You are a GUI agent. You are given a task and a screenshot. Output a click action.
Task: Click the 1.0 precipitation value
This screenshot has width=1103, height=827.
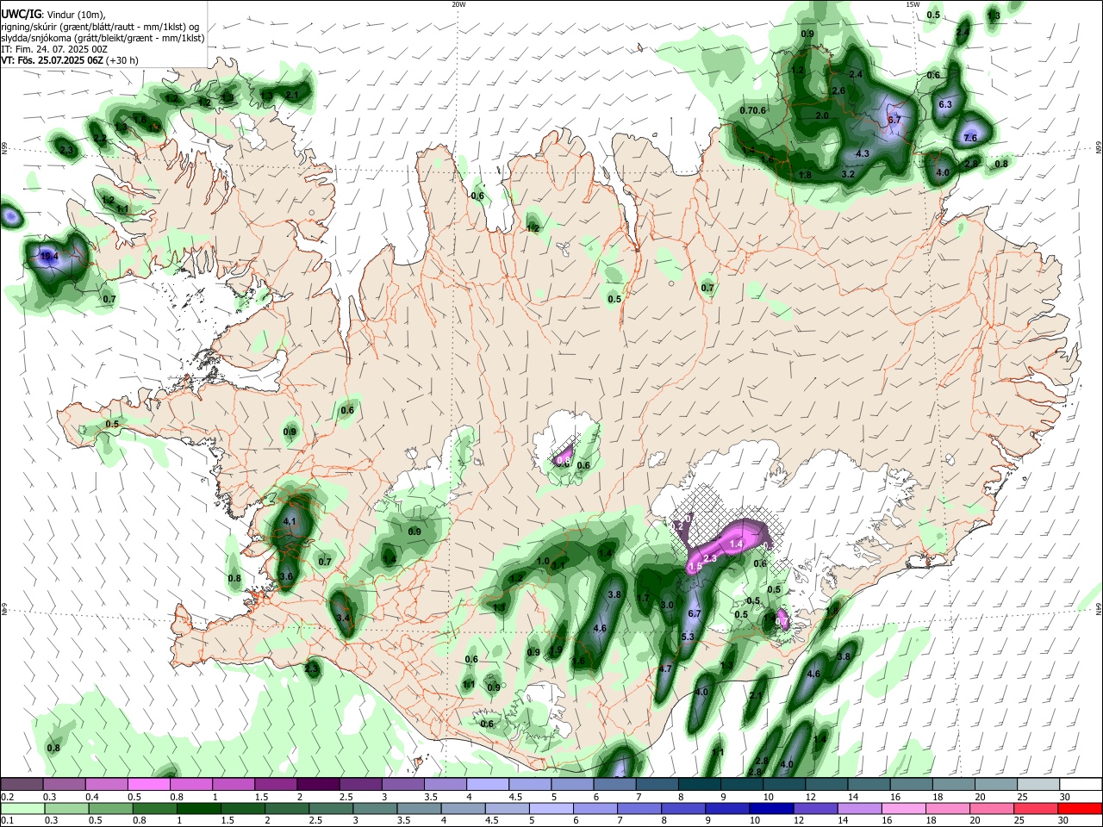tap(543, 561)
